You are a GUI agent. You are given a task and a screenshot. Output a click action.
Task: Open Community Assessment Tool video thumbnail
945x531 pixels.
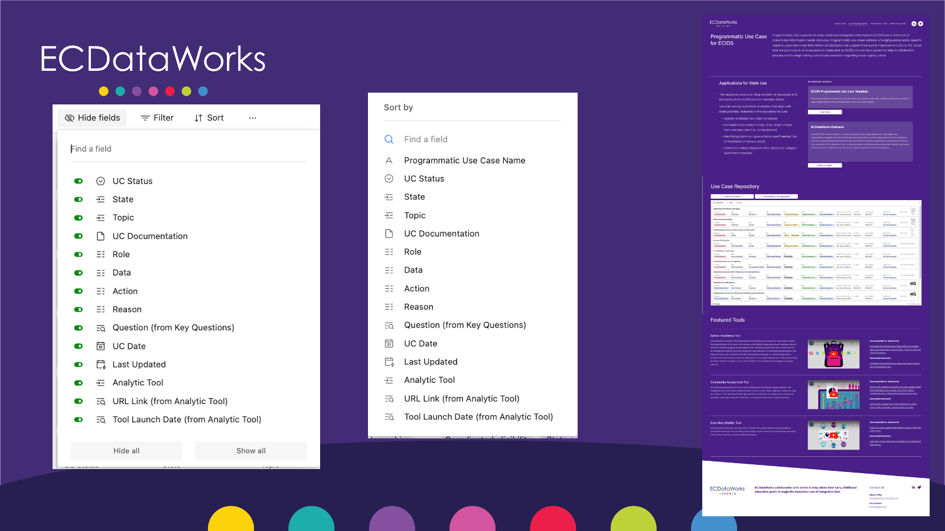[833, 395]
